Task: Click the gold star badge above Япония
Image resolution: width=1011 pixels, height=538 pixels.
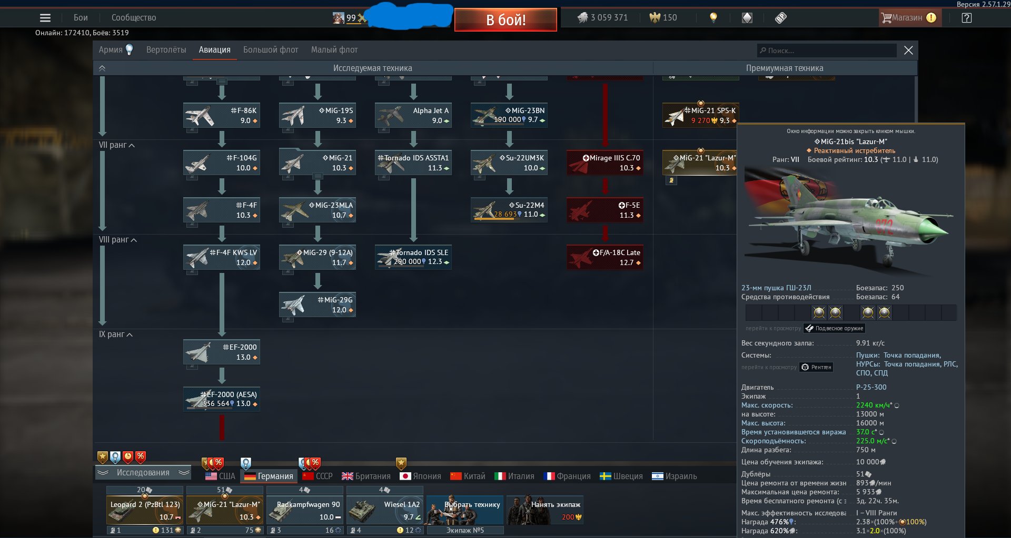Action: [x=401, y=463]
